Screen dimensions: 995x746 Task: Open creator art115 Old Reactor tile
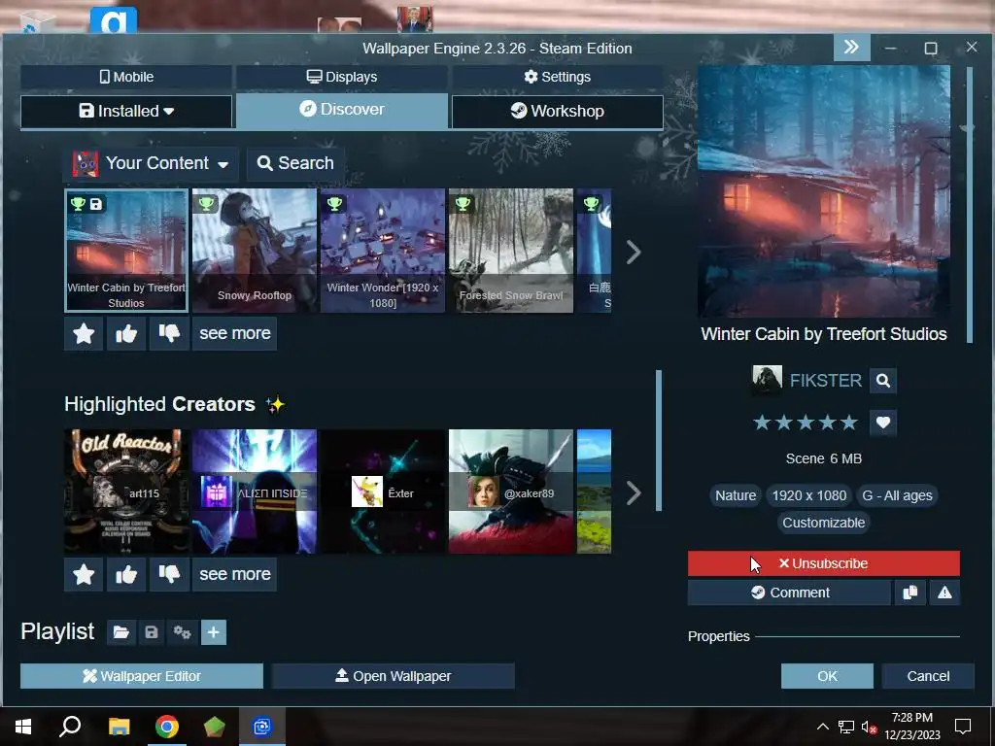(x=126, y=492)
